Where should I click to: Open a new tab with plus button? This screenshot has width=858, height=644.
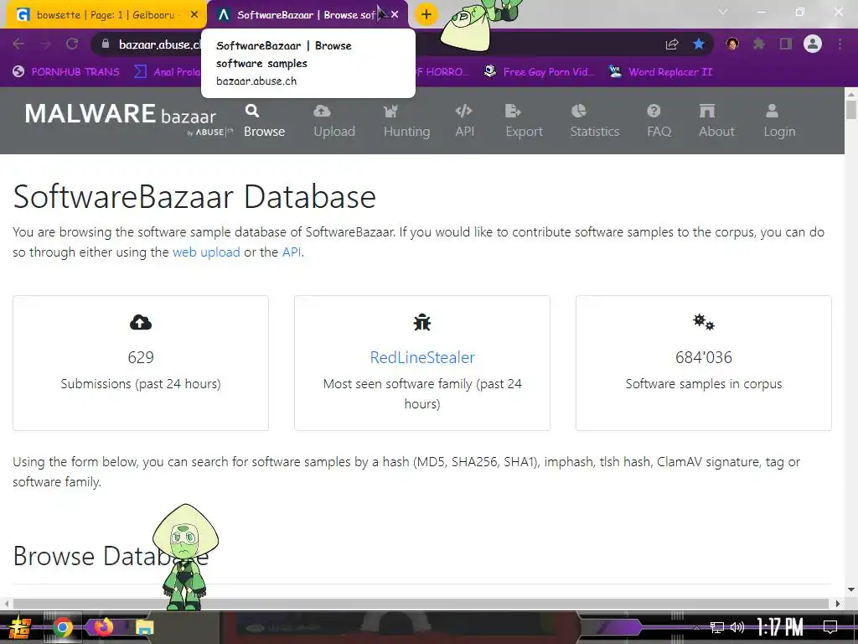coord(426,14)
